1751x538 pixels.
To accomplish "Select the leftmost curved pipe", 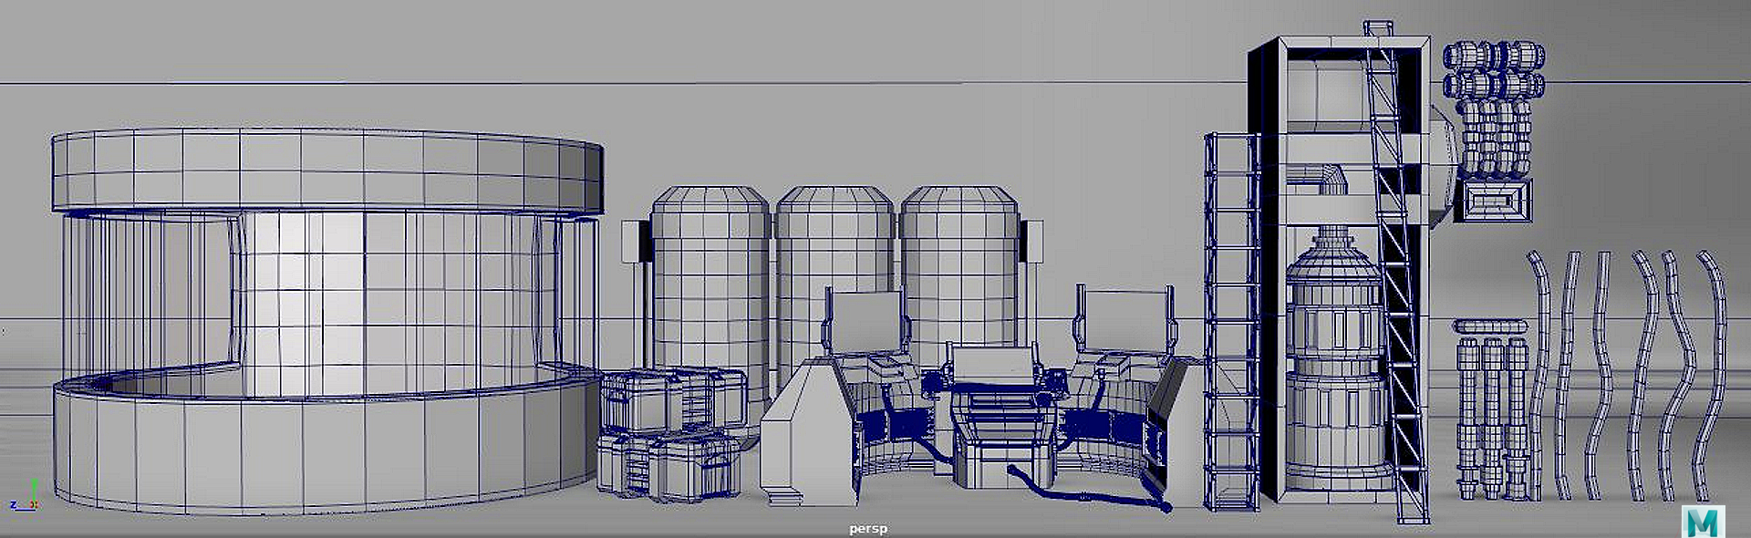I will (x=1538, y=374).
